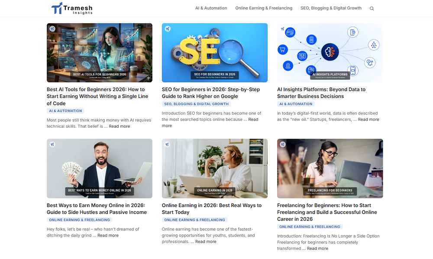This screenshot has height=259, width=433.
Task: Click Read more for AI Insights Platforms
Action: click(x=368, y=120)
